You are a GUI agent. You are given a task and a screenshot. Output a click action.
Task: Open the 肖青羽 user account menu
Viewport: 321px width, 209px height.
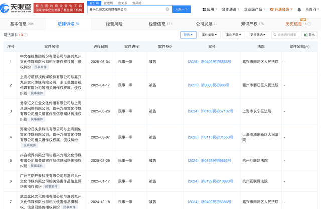pos(312,9)
